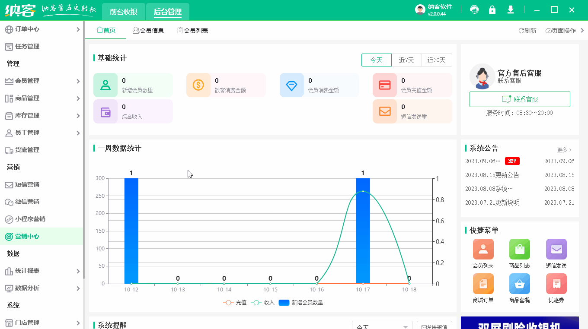588x329 pixels.
Task: Open the 优惠券 quick menu icon
Action: coord(556,284)
